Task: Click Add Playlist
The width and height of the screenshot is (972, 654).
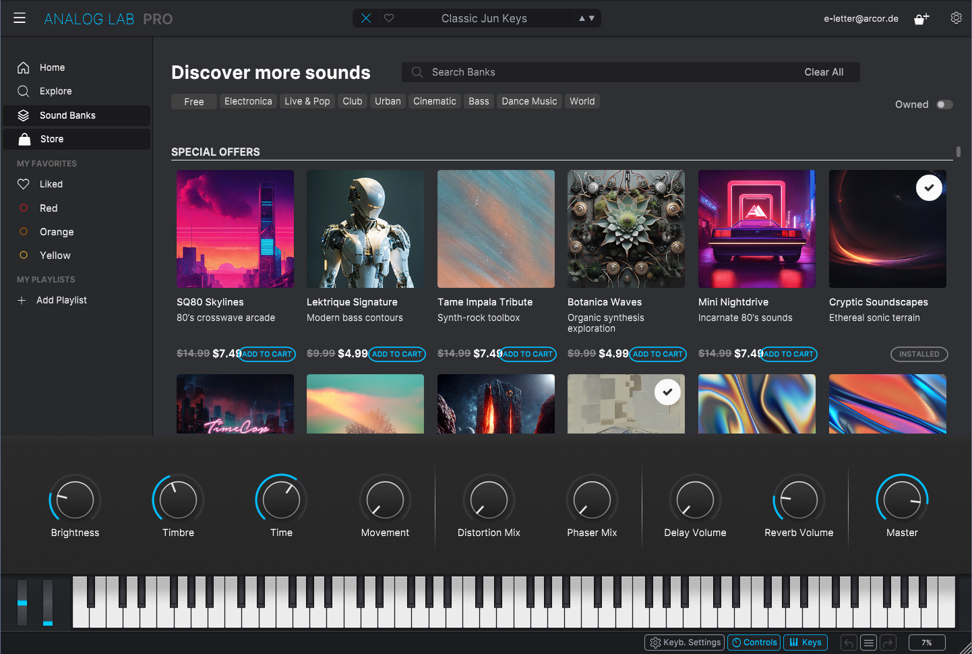Action: click(53, 300)
